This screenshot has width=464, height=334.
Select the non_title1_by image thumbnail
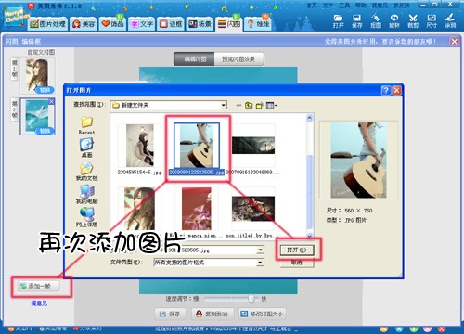tap(253, 209)
